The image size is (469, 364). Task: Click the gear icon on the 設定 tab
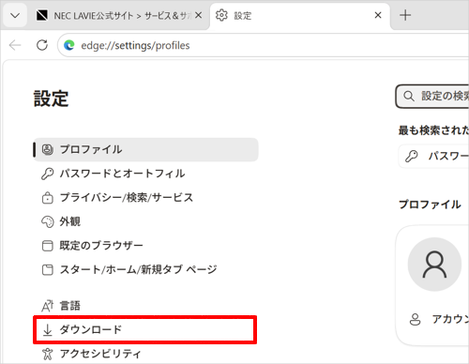click(221, 15)
